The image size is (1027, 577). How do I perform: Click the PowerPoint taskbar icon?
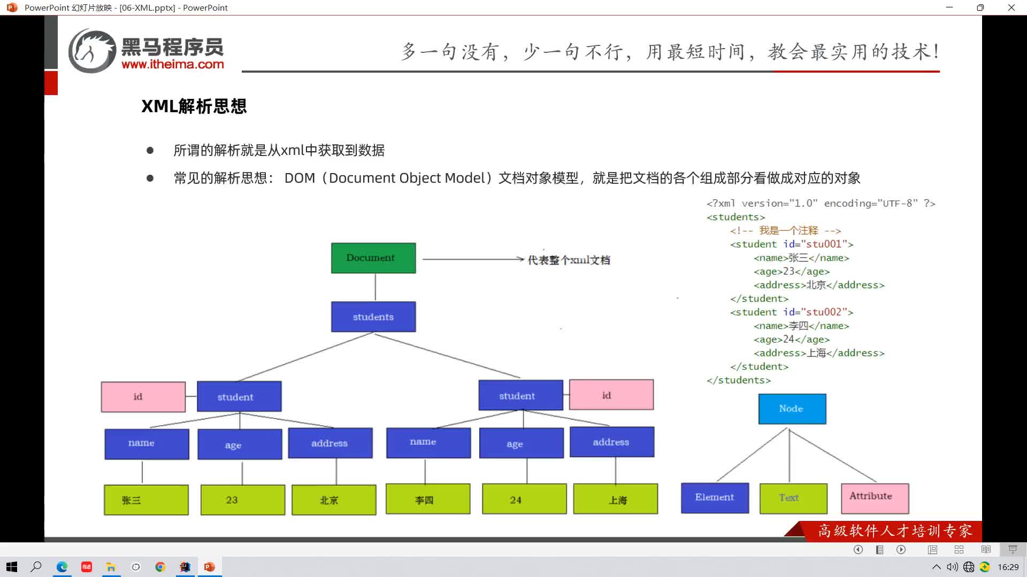point(209,566)
